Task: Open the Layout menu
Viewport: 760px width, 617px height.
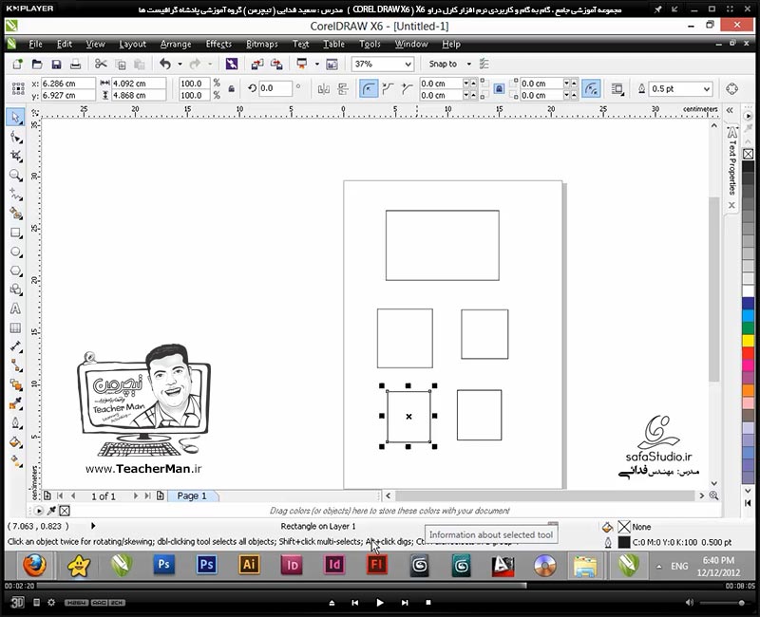Action: pyautogui.click(x=132, y=44)
